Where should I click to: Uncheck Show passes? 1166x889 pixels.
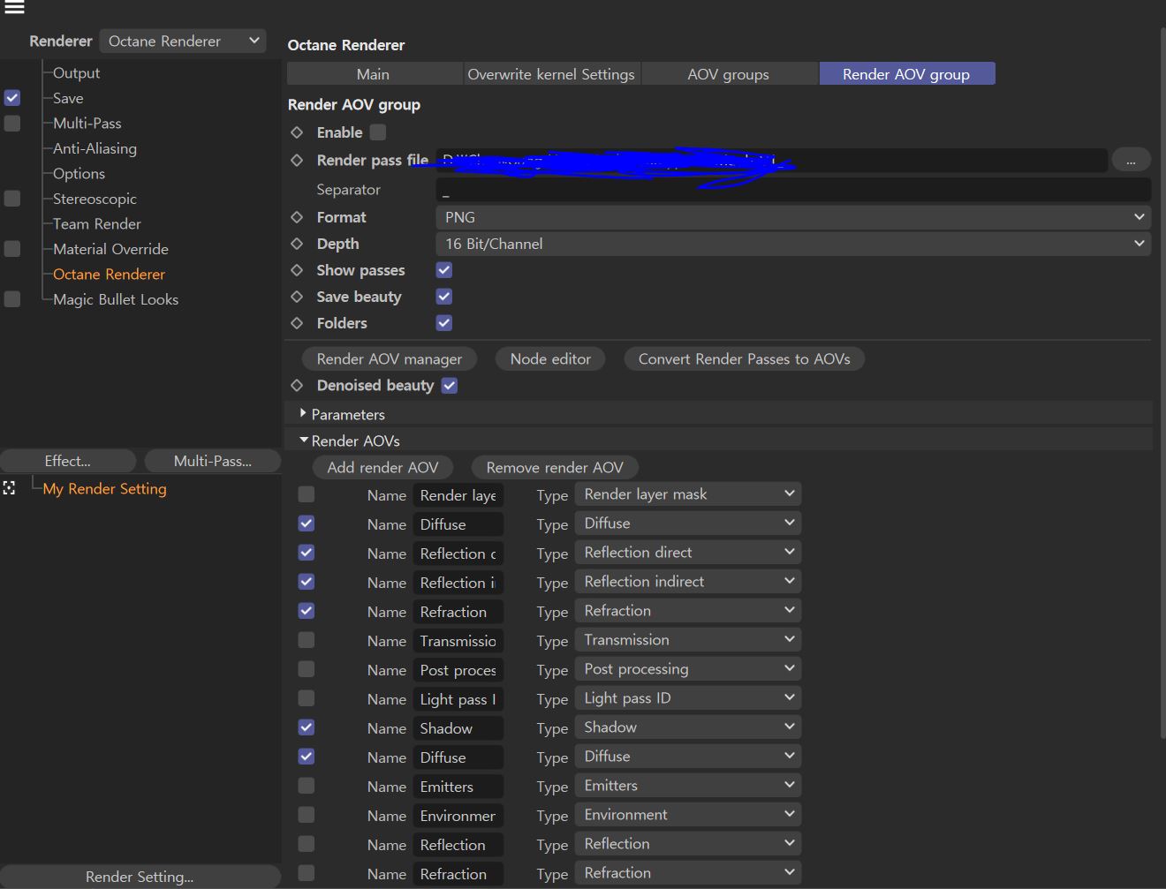tap(444, 270)
